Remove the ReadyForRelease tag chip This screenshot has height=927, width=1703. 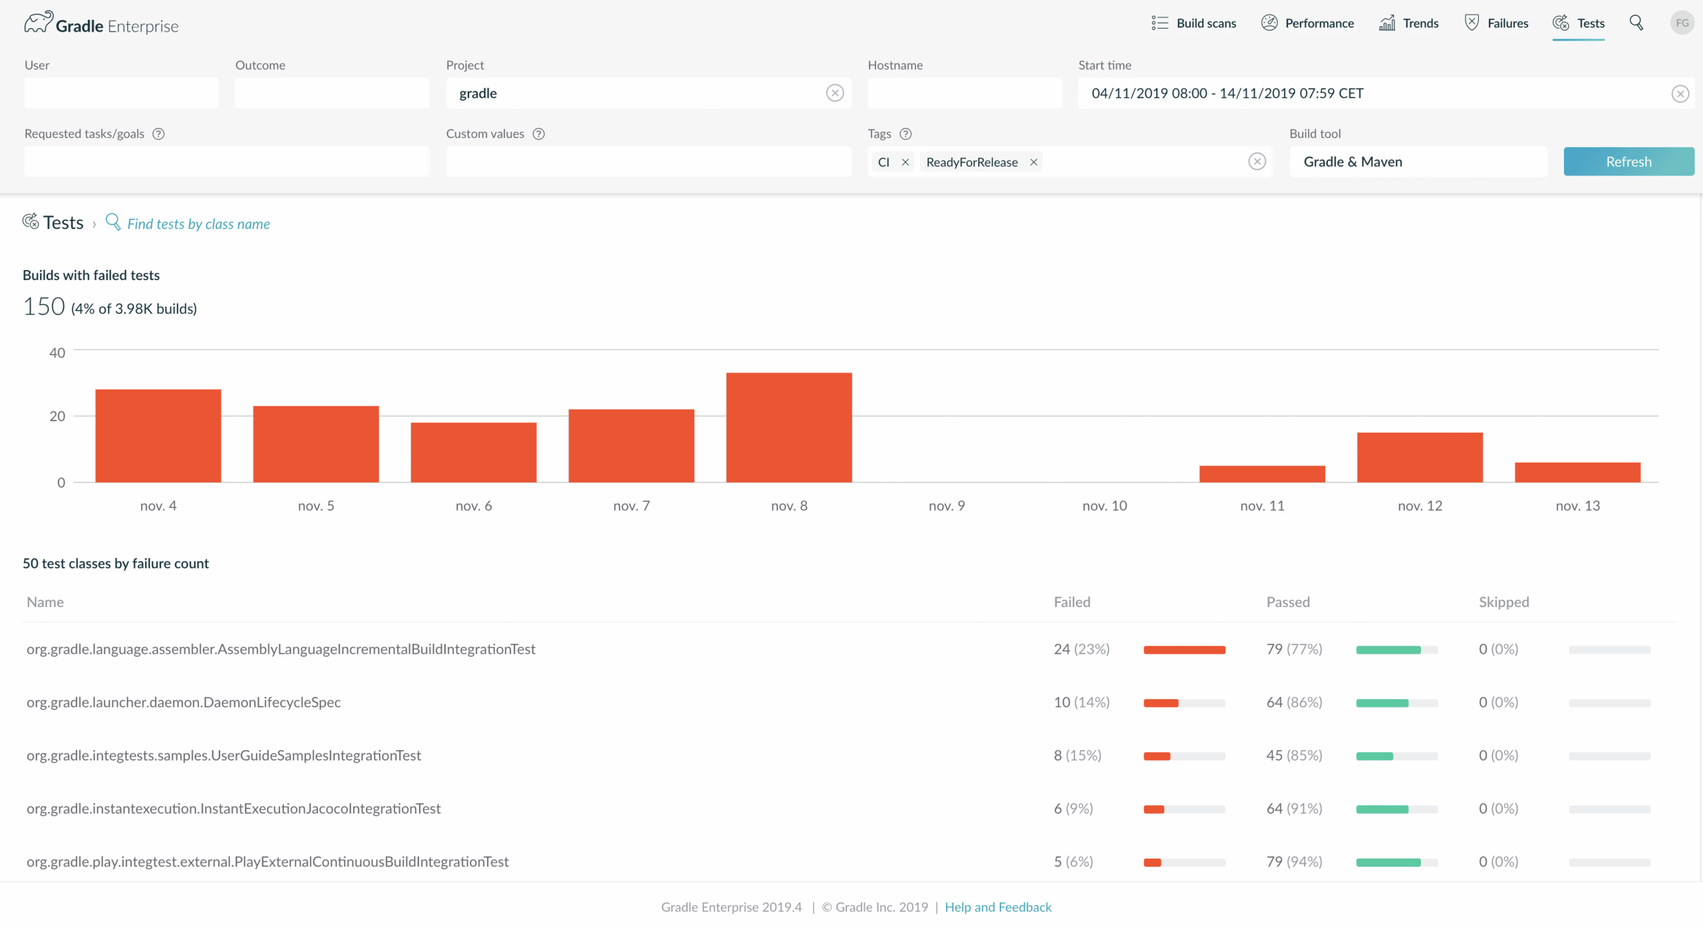pyautogui.click(x=1034, y=162)
